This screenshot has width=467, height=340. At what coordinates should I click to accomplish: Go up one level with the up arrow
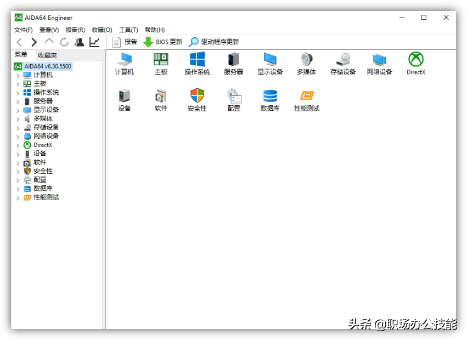tap(49, 41)
